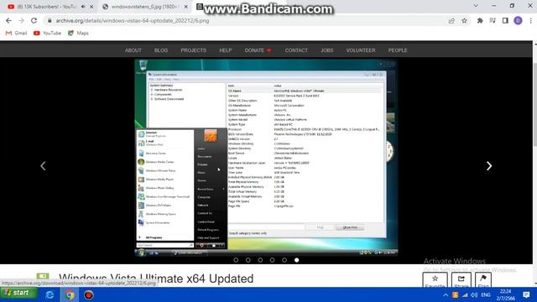This screenshot has width=537, height=302.
Task: Open the ABOUT menu item
Action: [x=133, y=50]
